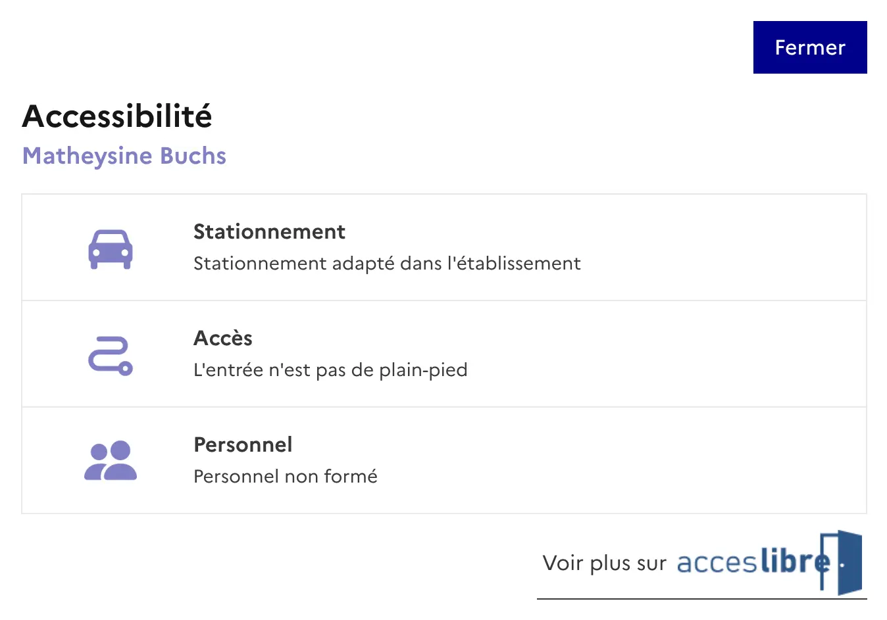Click the winding route access icon

pyautogui.click(x=111, y=356)
